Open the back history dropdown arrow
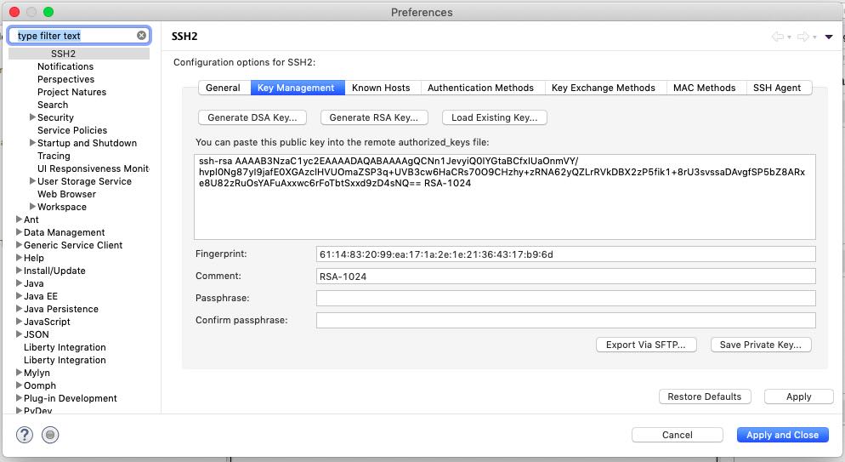The image size is (845, 462). [790, 37]
